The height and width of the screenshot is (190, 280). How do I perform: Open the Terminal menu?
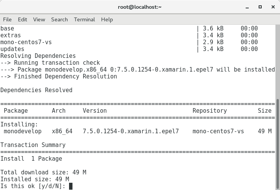click(84, 19)
